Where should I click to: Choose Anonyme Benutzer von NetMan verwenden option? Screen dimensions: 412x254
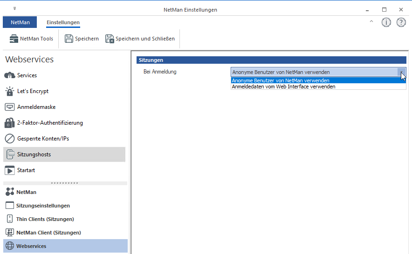click(x=318, y=80)
